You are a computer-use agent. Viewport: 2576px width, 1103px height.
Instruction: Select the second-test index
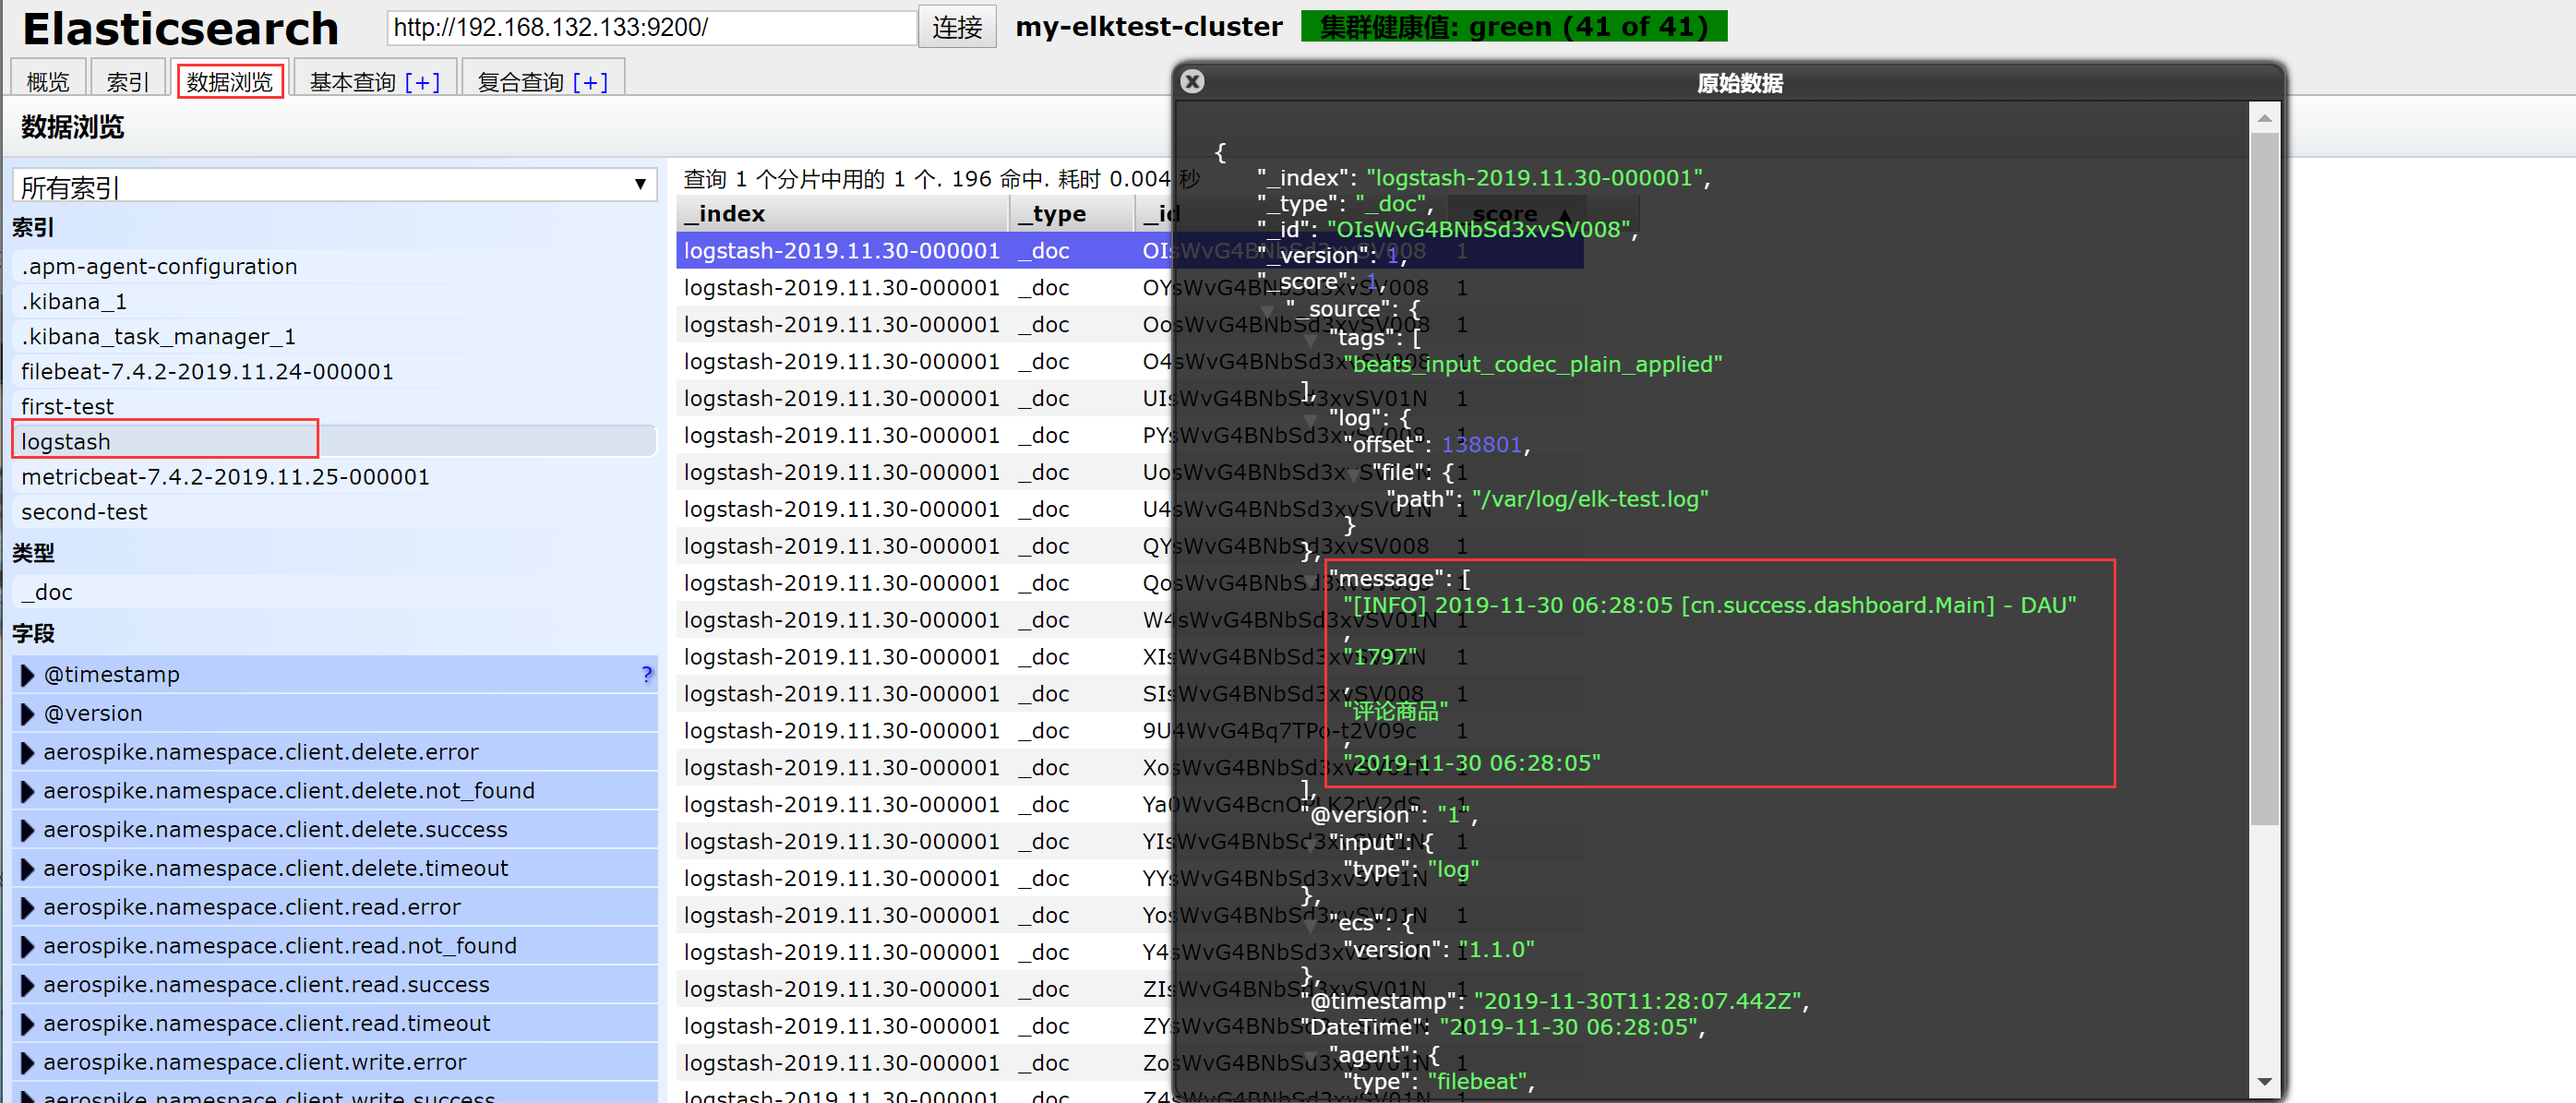pyautogui.click(x=334, y=512)
